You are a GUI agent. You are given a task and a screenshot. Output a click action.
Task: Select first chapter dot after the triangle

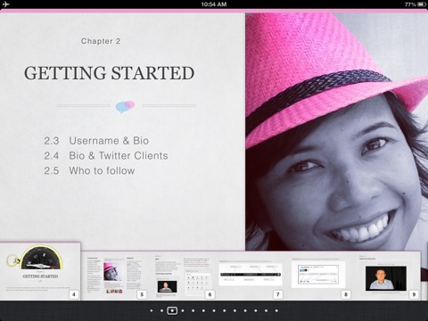point(161,310)
